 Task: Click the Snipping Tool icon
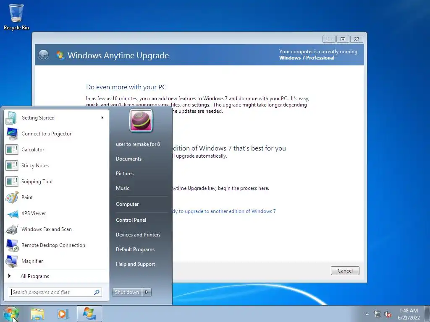(x=12, y=181)
